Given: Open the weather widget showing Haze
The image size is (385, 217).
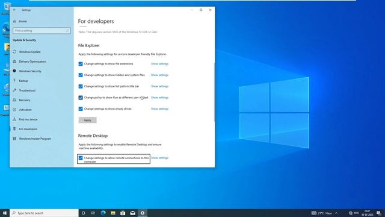Looking at the screenshot, I should coord(322,213).
